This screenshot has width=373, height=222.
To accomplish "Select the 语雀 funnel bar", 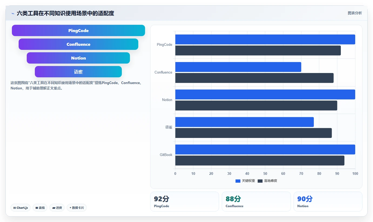I will click(78, 72).
